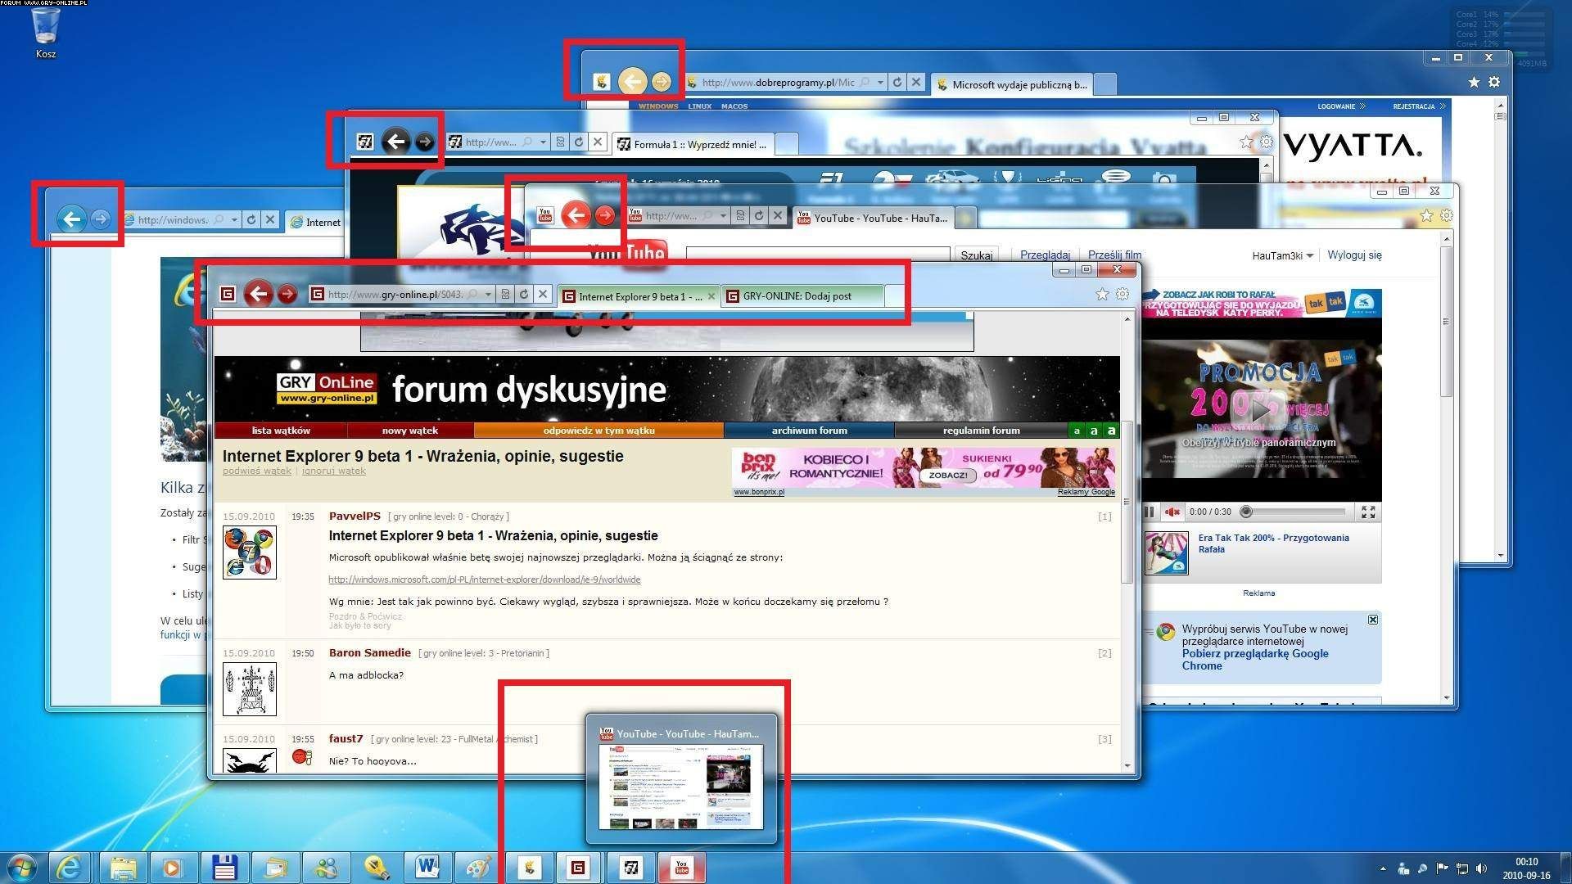Image resolution: width=1572 pixels, height=884 pixels.
Task: Open 'regulamin forum' menu item
Action: pos(982,431)
